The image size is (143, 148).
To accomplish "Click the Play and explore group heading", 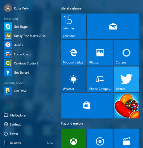I will 72,123.
